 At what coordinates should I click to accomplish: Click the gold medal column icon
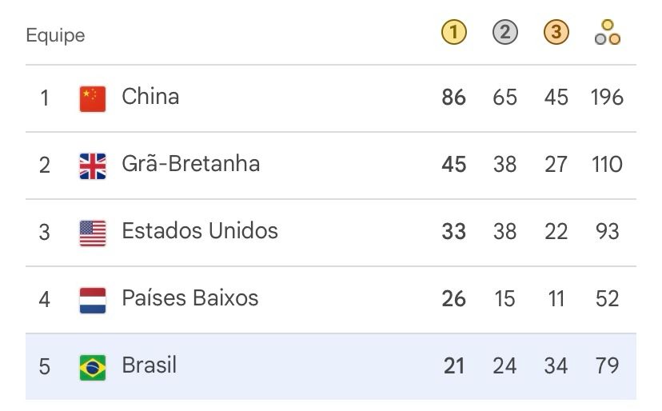pyautogui.click(x=454, y=33)
